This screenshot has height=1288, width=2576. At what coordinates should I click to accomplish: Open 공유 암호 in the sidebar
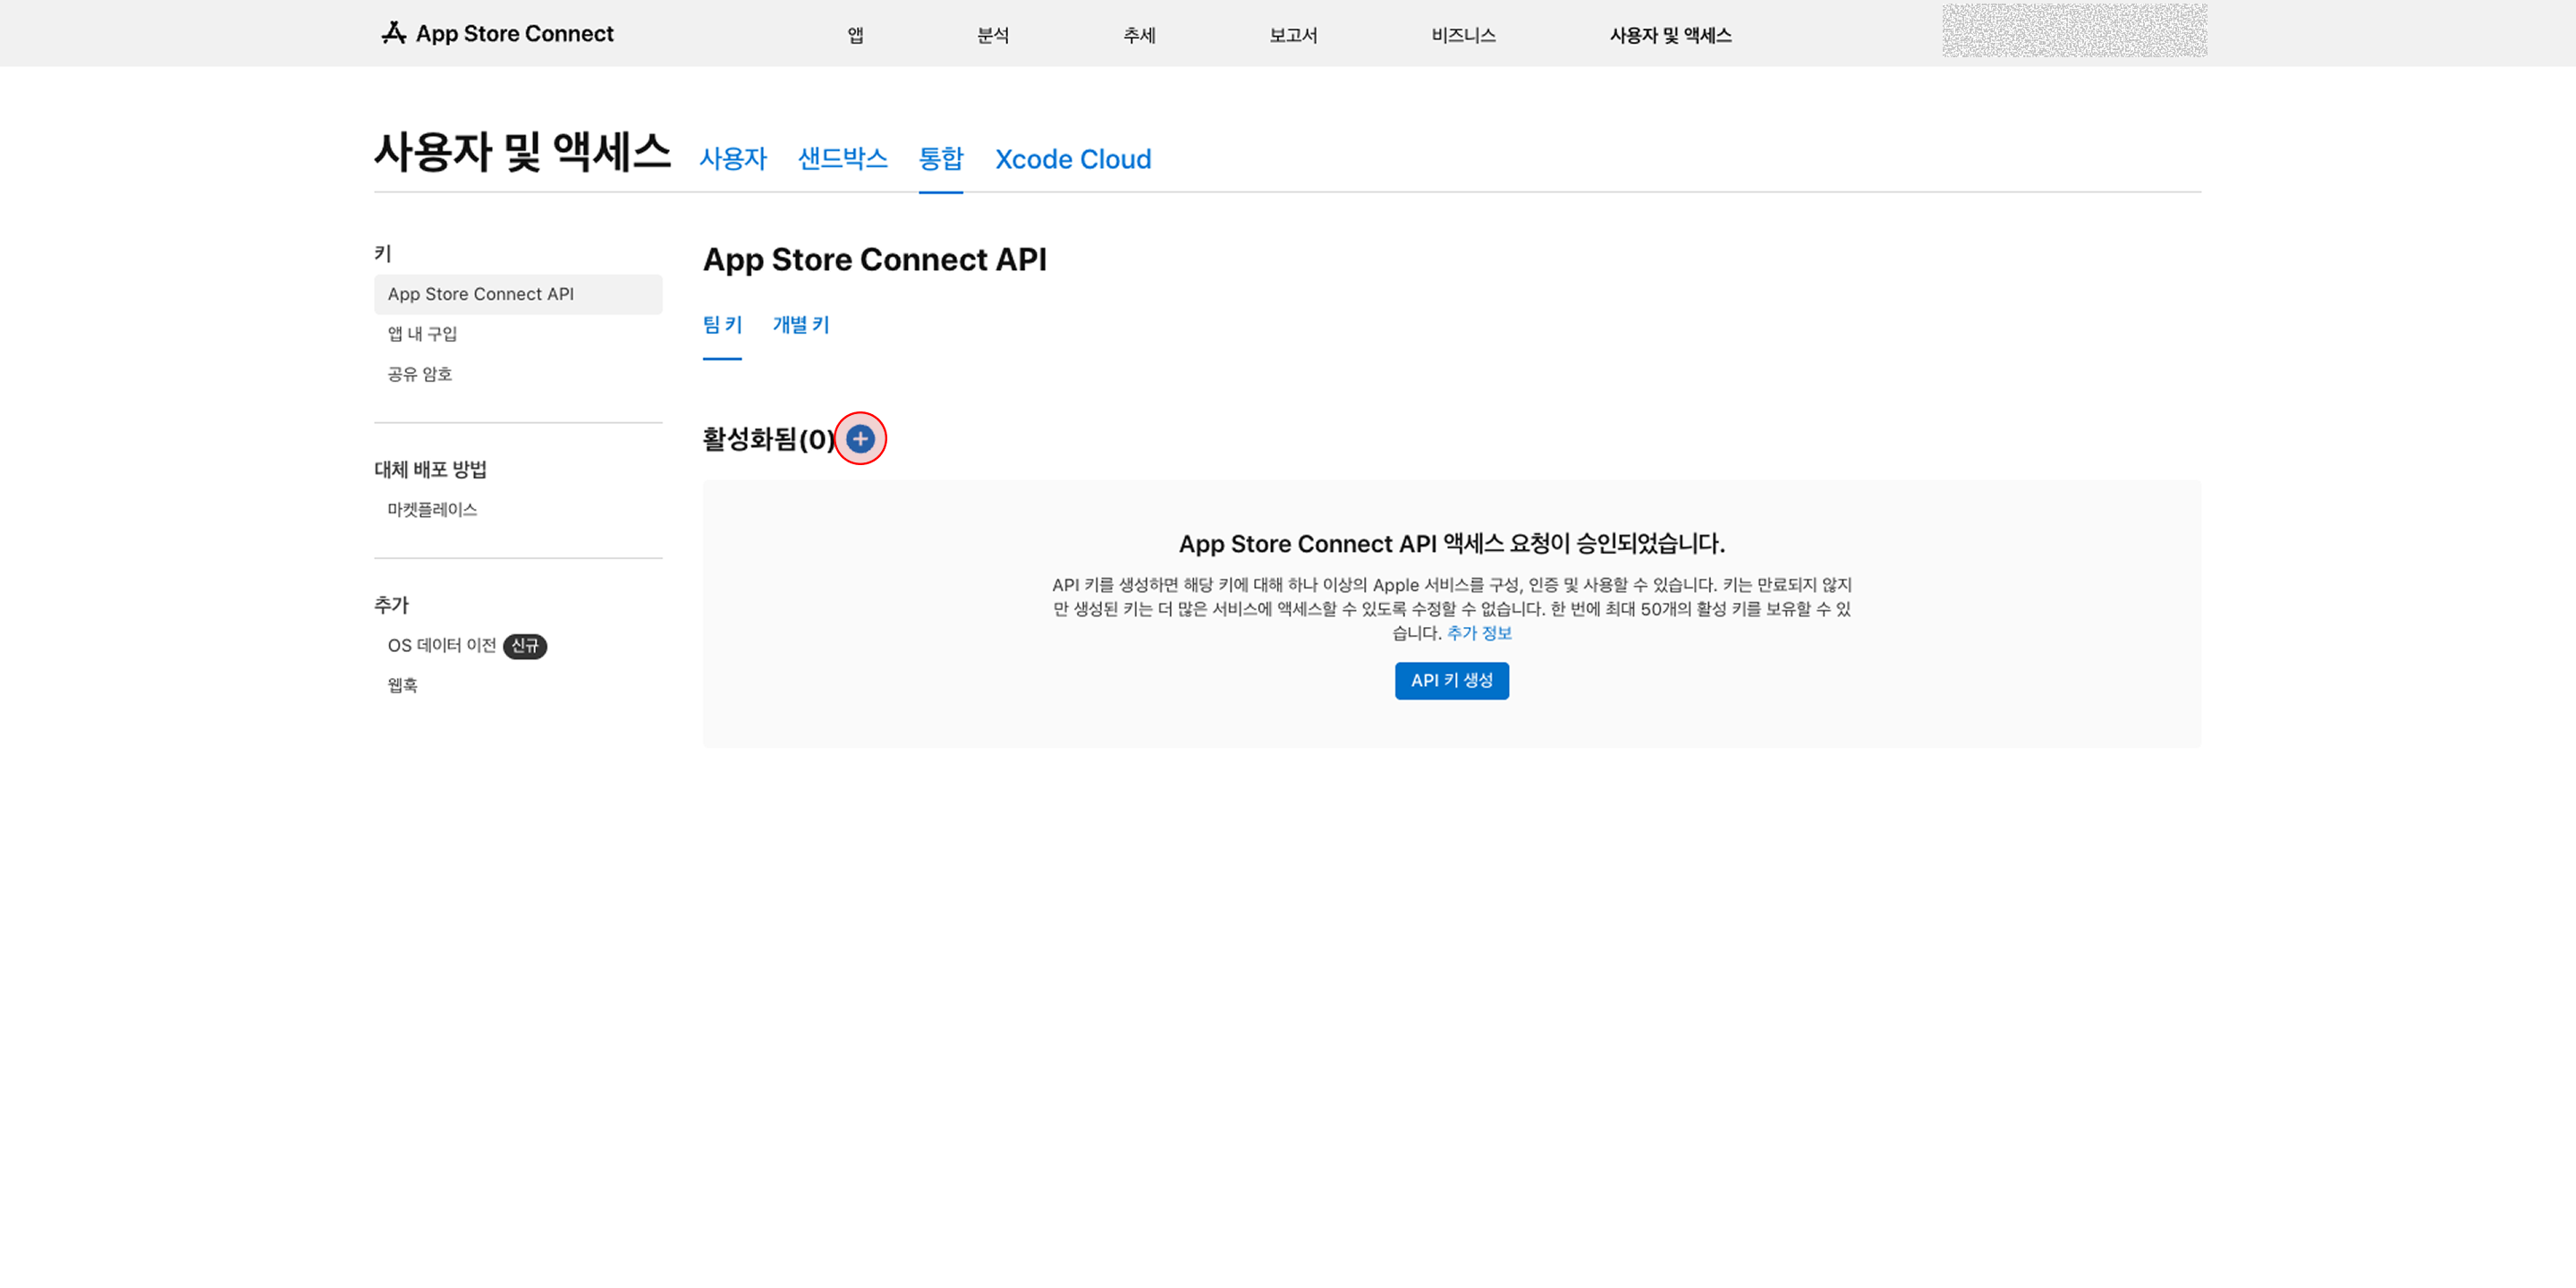pos(419,374)
